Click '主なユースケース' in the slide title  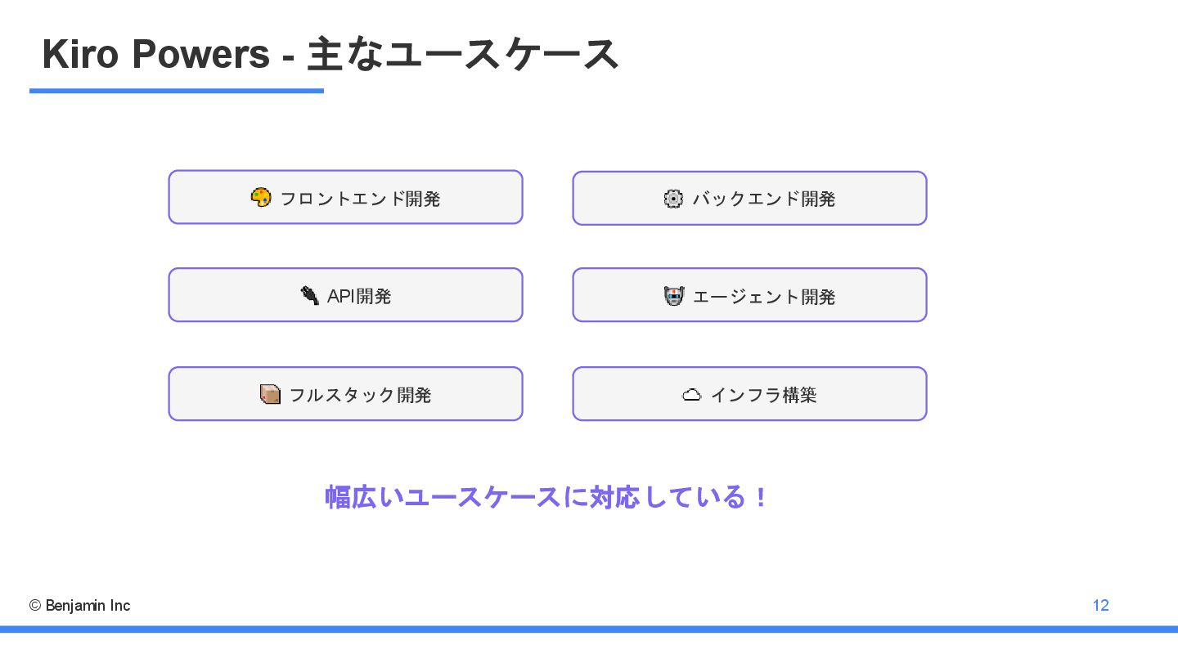pos(463,55)
